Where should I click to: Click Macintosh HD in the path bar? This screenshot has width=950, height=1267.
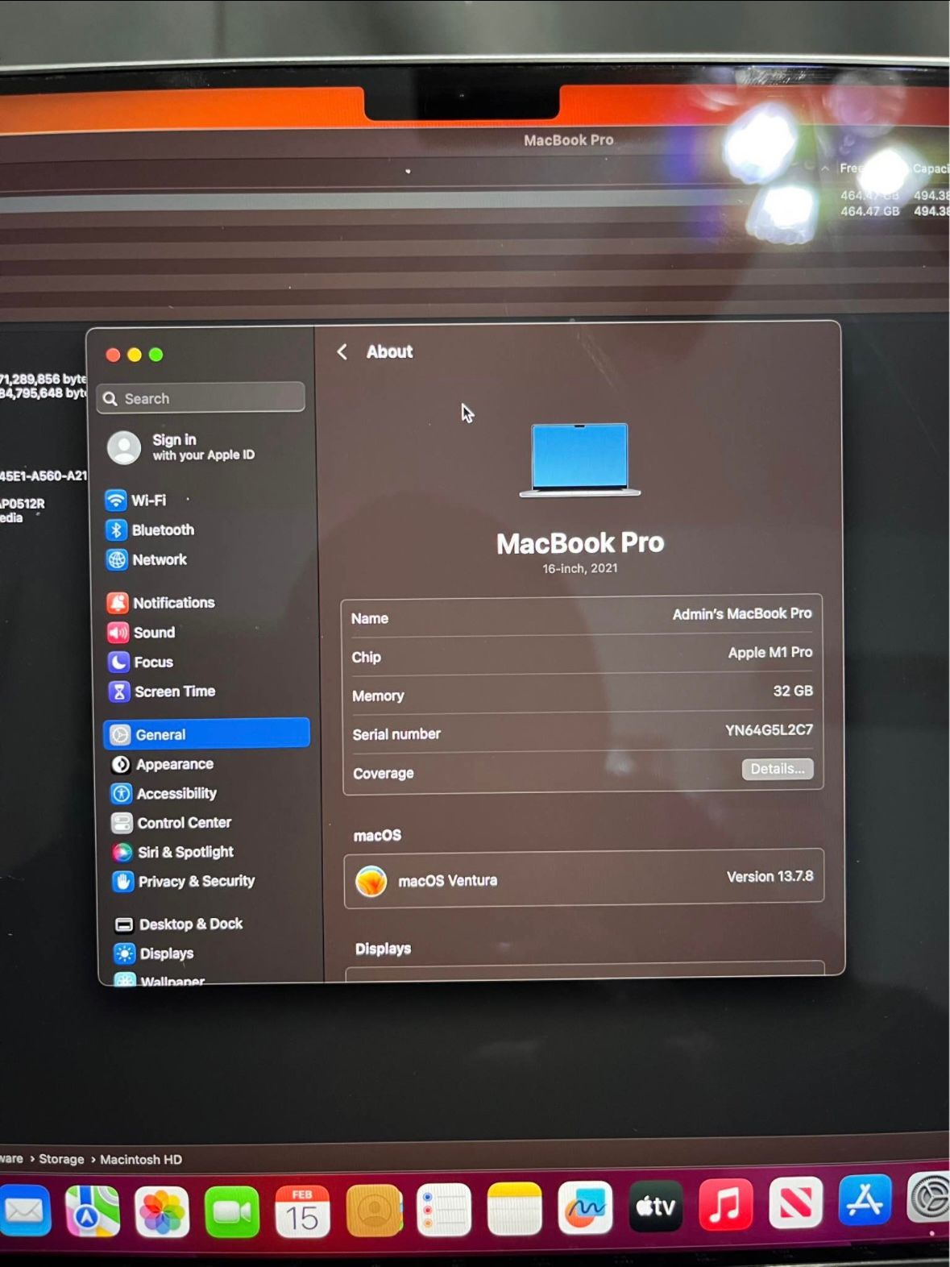(x=141, y=1159)
